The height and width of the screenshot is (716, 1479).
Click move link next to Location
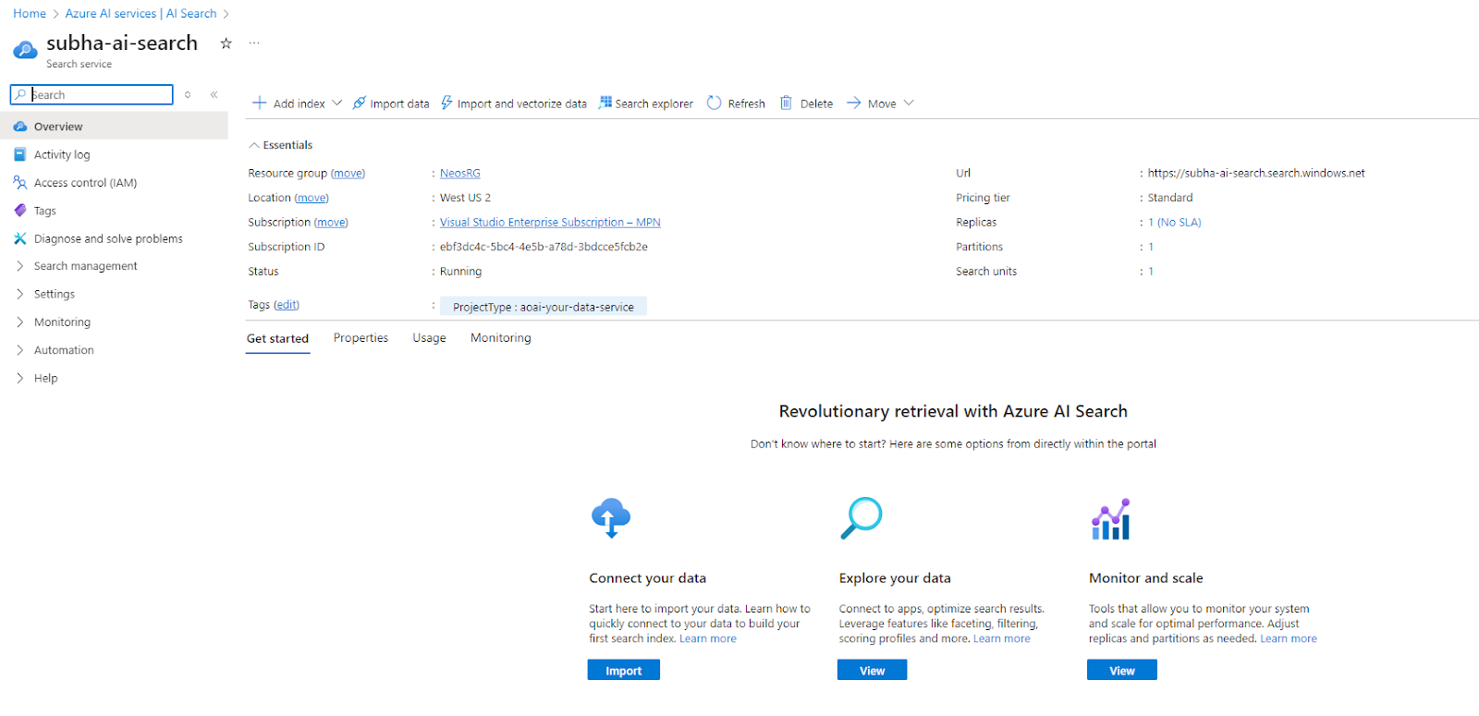(x=312, y=198)
